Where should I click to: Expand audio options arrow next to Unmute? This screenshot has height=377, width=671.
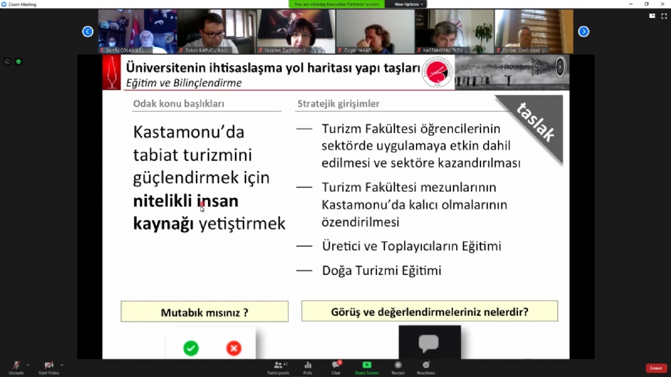(28, 365)
